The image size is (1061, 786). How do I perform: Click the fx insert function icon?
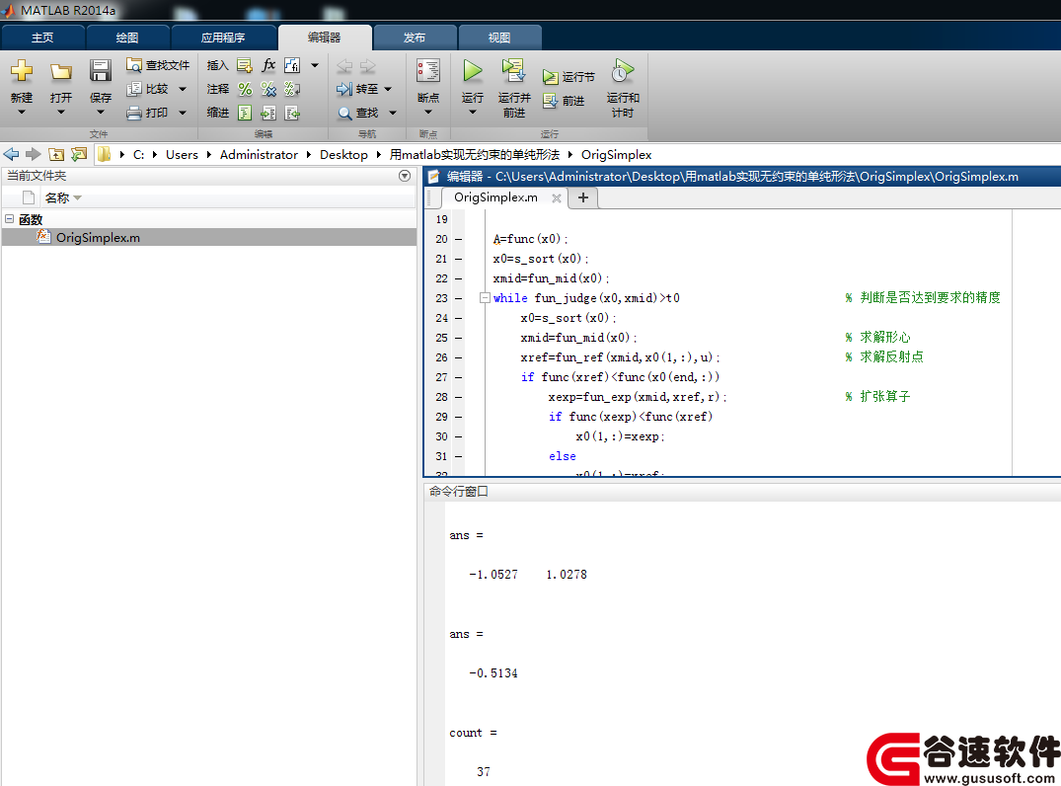(x=268, y=64)
